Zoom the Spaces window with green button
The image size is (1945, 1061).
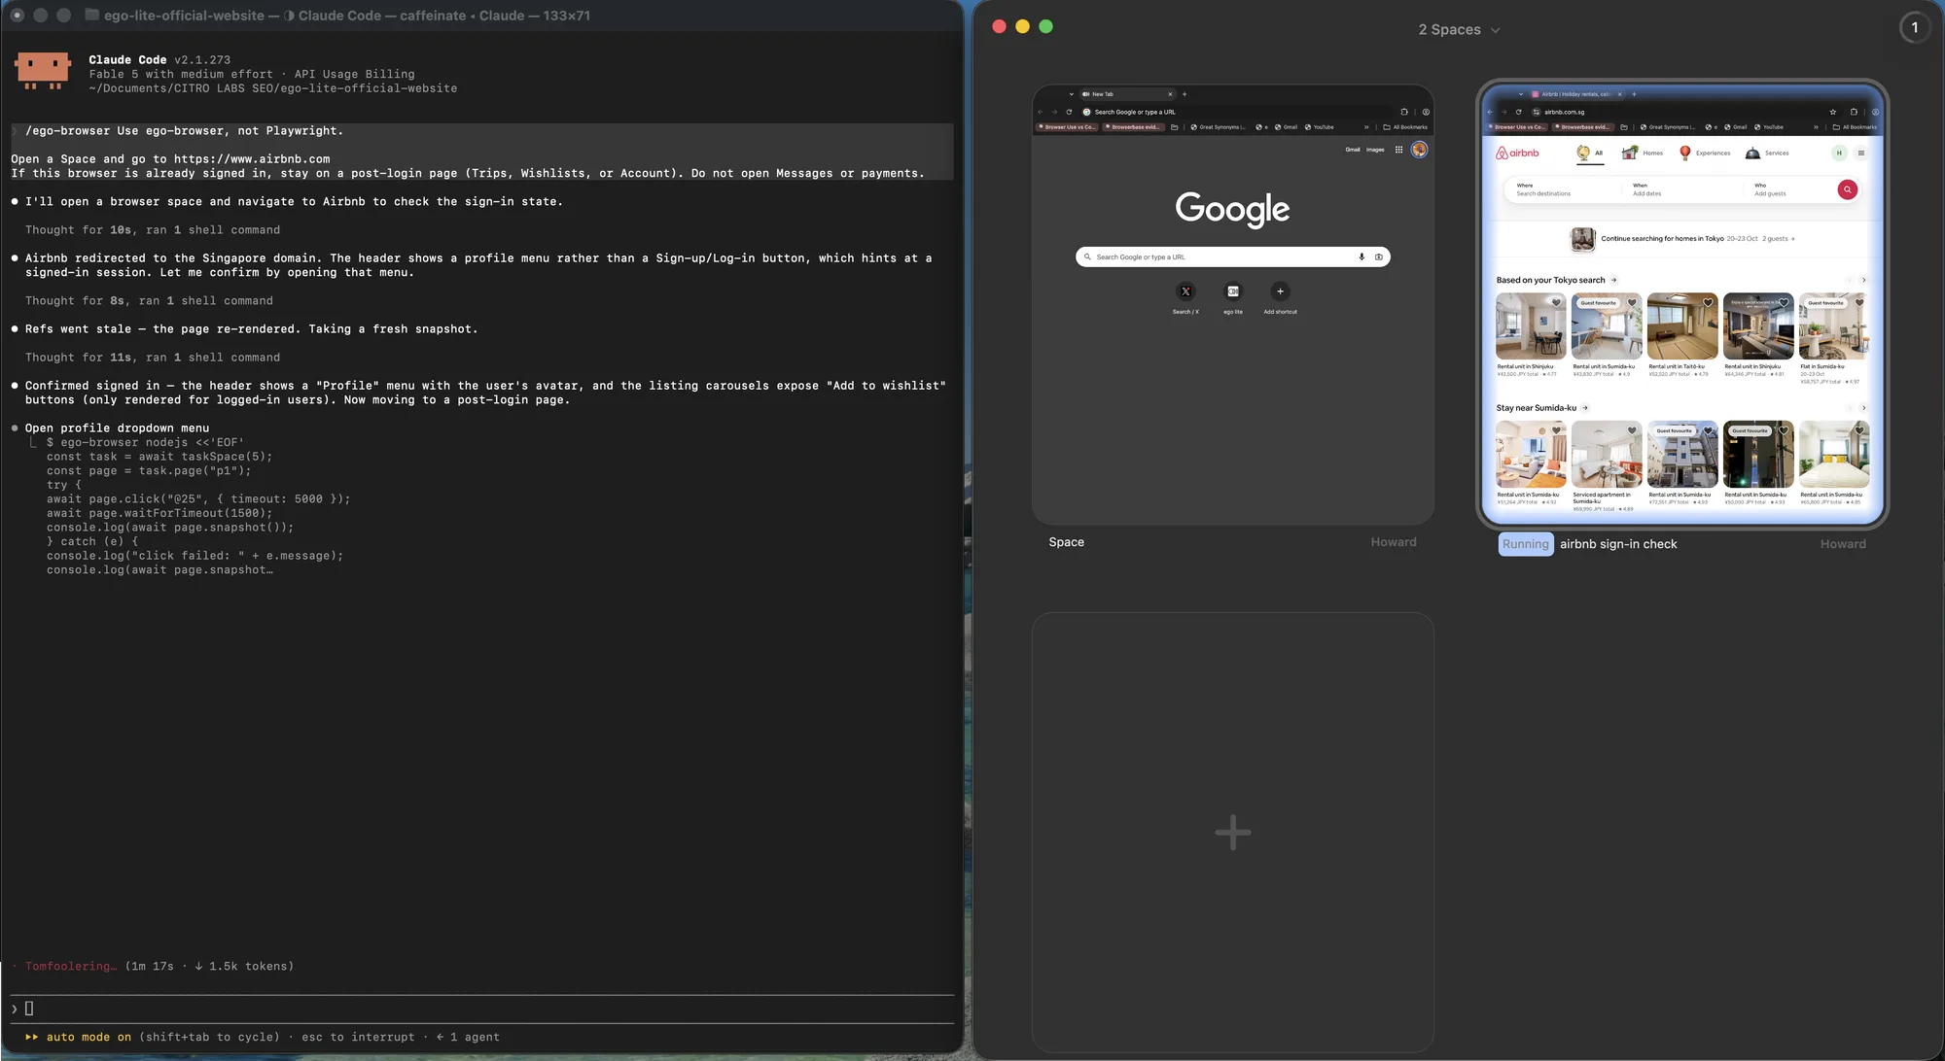[1045, 26]
